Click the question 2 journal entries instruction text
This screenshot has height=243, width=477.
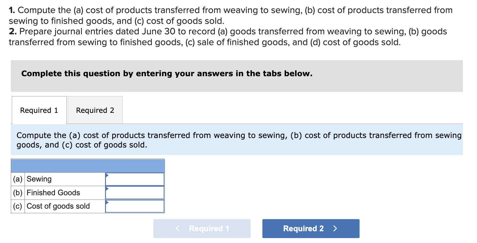[x=227, y=37]
